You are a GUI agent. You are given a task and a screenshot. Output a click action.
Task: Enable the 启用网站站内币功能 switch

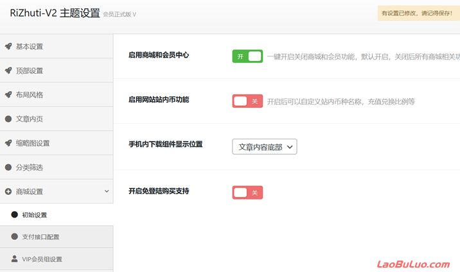(247, 101)
